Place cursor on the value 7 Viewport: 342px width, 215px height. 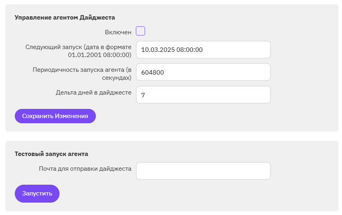coord(143,95)
